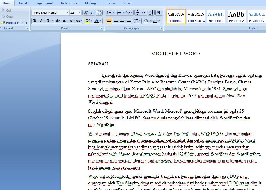Image resolution: width=266 pixels, height=190 pixels.
Task: Select the strikethrough icon
Action: tap(58, 20)
